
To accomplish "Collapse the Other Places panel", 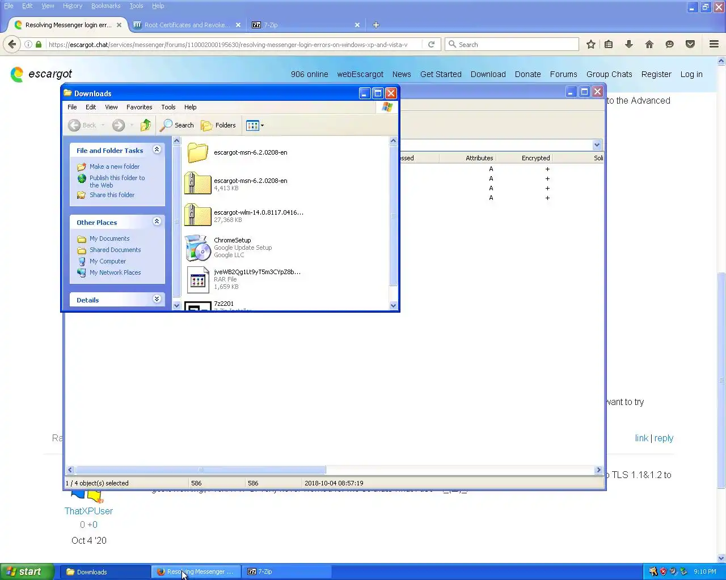I will [x=157, y=221].
